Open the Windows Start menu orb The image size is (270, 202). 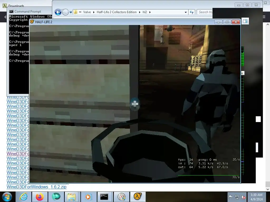tap(7, 197)
